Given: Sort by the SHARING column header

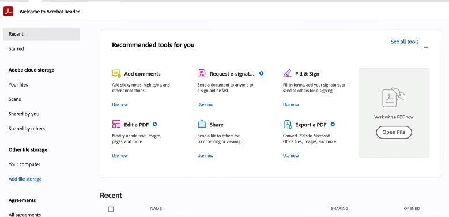Looking at the screenshot, I should pos(339,209).
